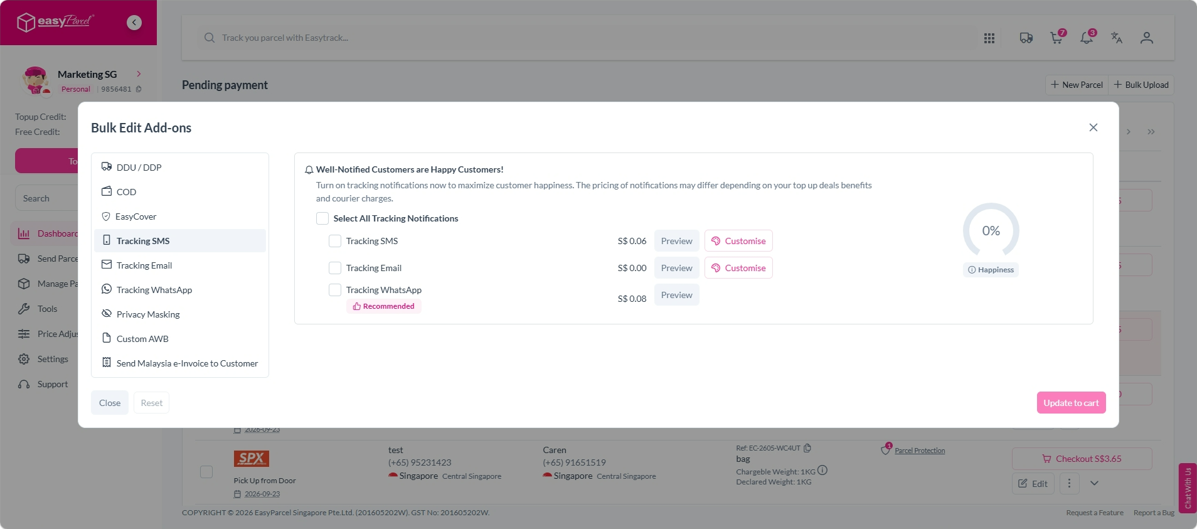Open the user account icon

[1147, 38]
